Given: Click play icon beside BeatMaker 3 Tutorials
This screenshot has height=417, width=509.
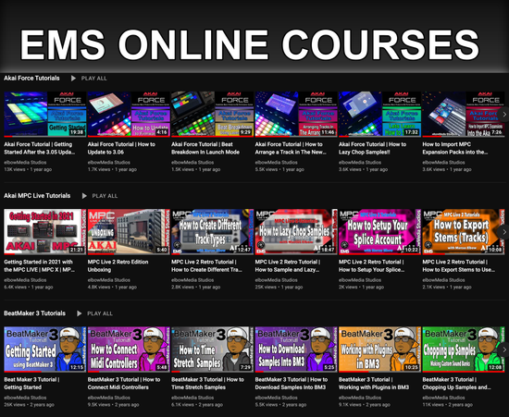Looking at the screenshot, I should click(x=80, y=313).
